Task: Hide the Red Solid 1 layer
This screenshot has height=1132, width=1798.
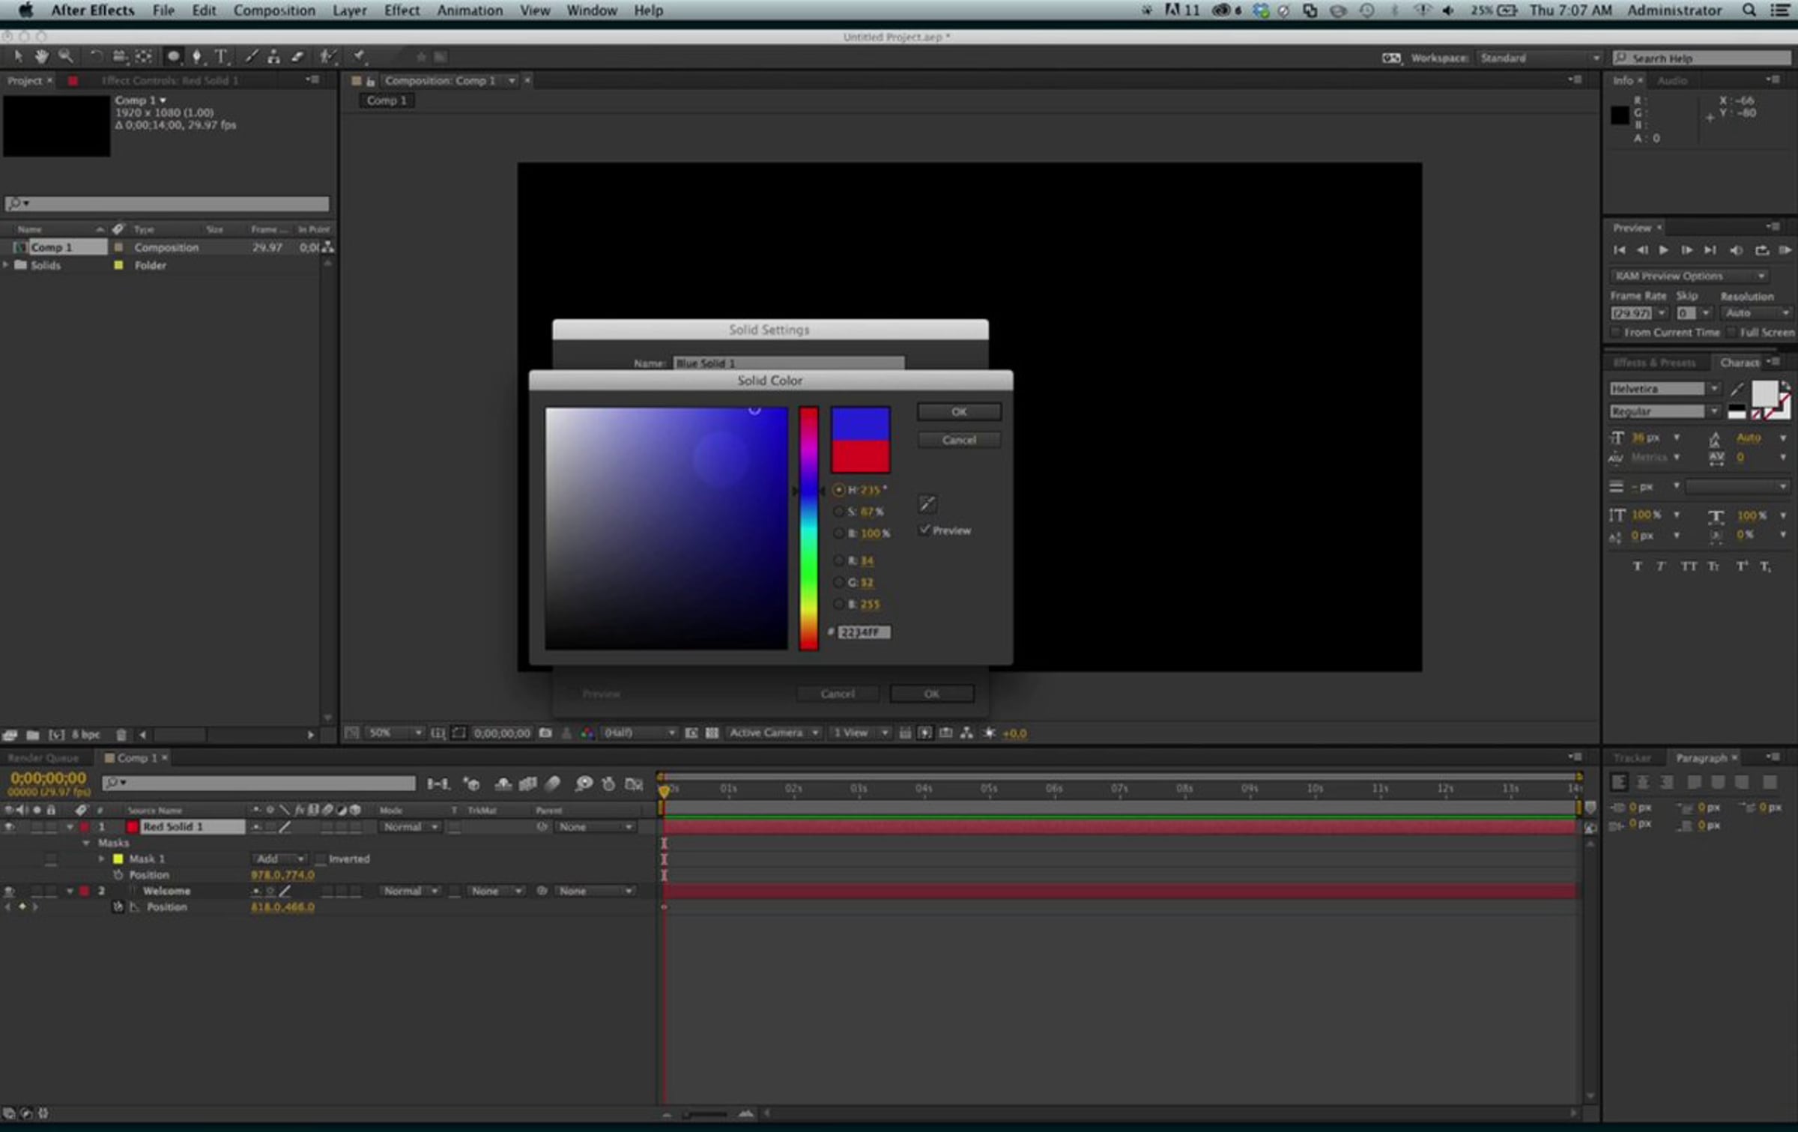Action: [x=9, y=827]
